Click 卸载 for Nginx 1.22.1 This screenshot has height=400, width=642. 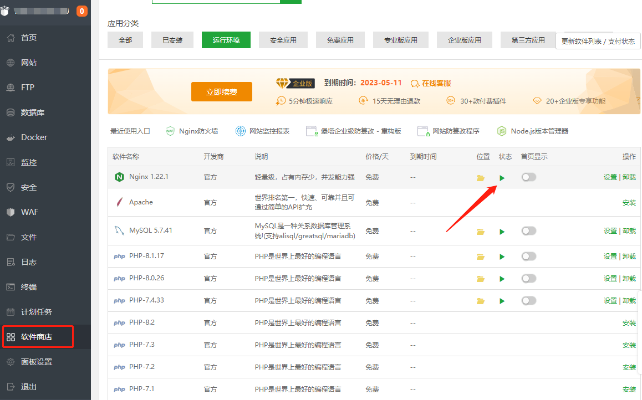pos(629,177)
